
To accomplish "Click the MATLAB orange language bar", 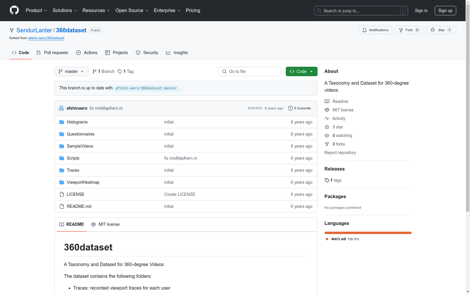I will [368, 233].
